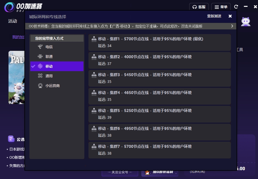Open 客服 customer service

pos(199,7)
